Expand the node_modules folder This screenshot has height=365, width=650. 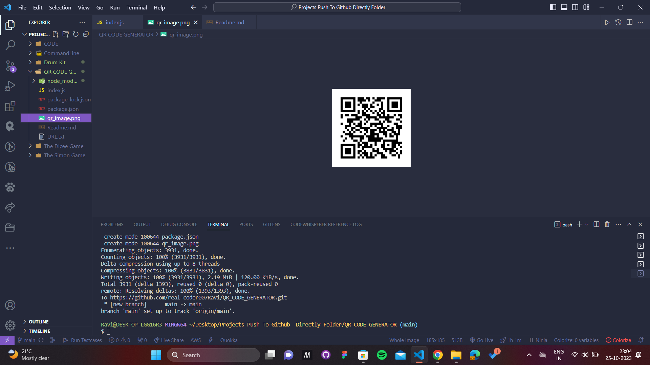(34, 81)
